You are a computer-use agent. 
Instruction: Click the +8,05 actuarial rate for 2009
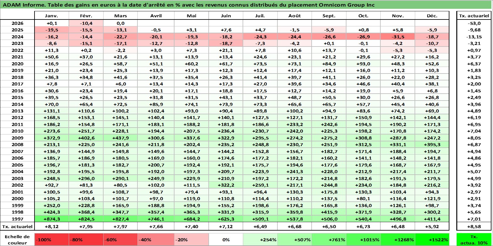(474, 138)
